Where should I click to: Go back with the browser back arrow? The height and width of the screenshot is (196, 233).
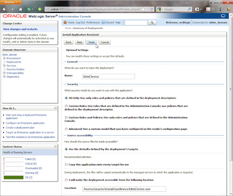[4, 9]
